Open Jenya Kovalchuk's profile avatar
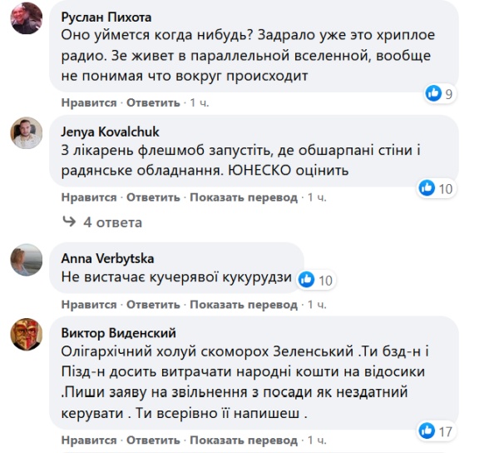This screenshot has height=453, width=499. coord(26,132)
